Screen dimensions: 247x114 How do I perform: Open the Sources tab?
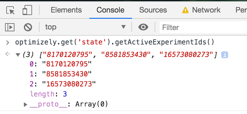point(153,10)
